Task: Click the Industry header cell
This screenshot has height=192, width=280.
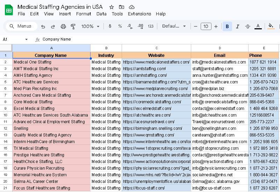Action: tap(106, 55)
